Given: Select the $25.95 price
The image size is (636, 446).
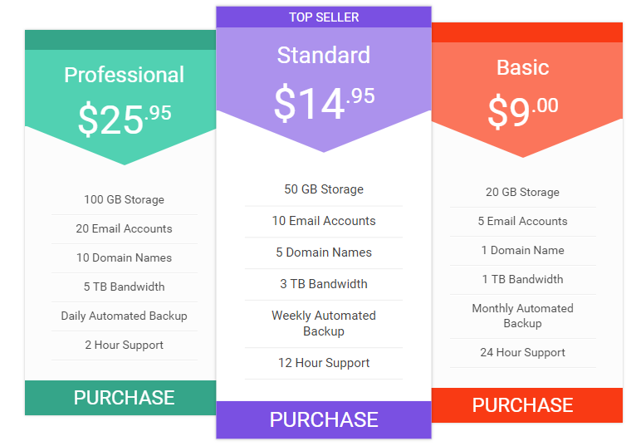Looking at the screenshot, I should click(x=125, y=119).
